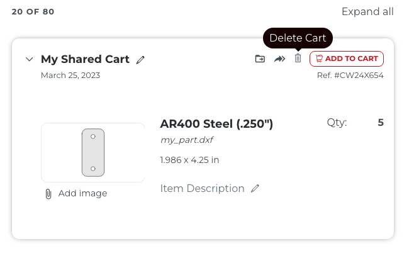Click the paperclip attachment icon
The width and height of the screenshot is (414, 253).
[x=48, y=194]
